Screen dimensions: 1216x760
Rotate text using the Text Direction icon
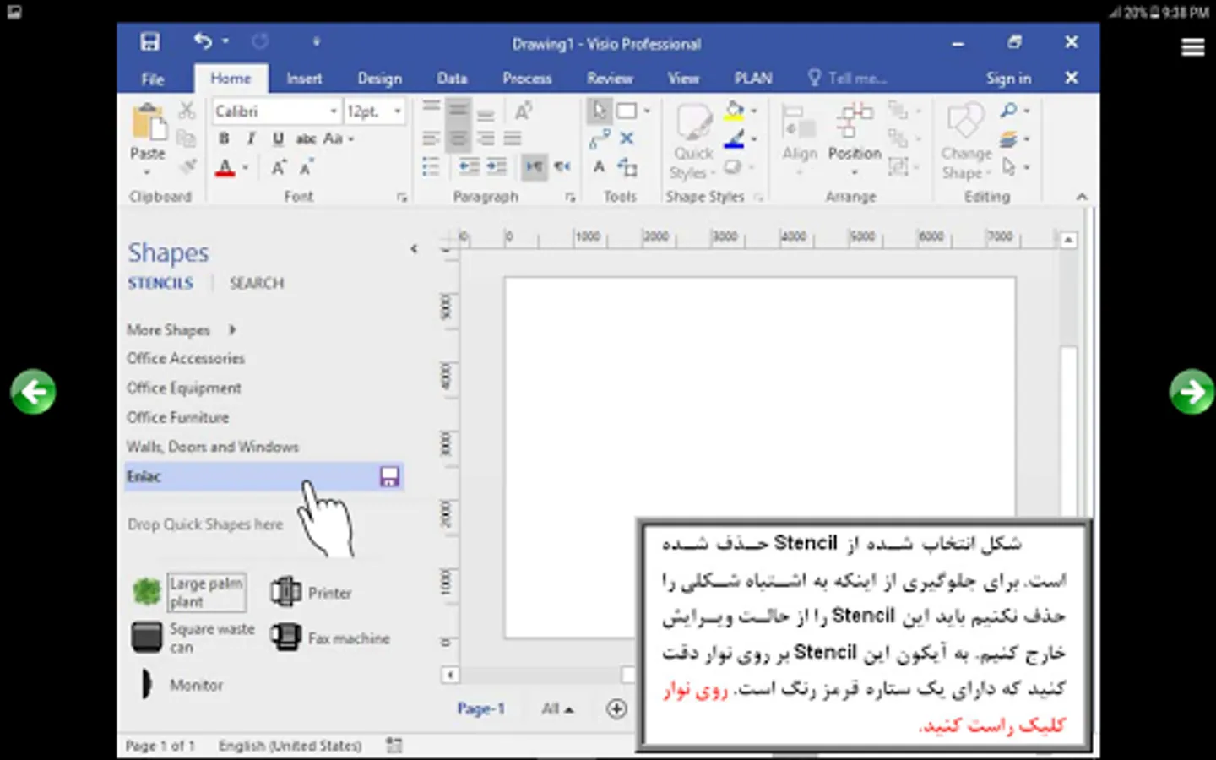(523, 111)
